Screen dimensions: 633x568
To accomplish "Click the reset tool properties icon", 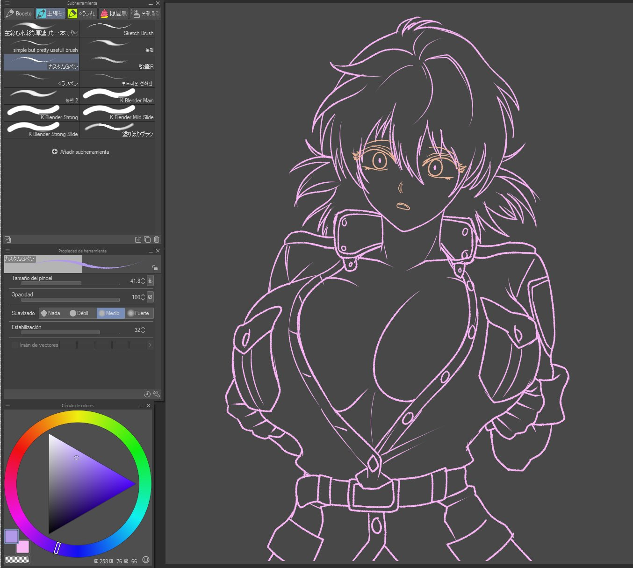I will (147, 394).
